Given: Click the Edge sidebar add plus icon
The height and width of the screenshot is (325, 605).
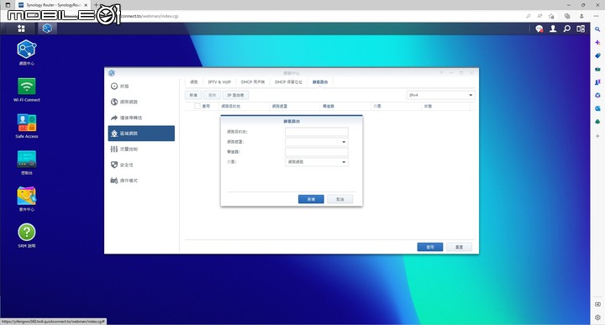Looking at the screenshot, I should (x=597, y=136).
